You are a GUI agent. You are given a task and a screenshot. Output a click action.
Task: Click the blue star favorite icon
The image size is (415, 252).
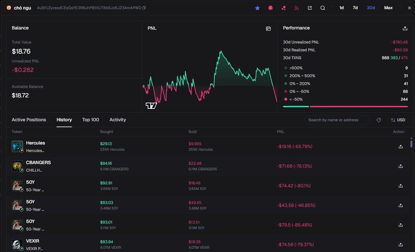point(257,8)
